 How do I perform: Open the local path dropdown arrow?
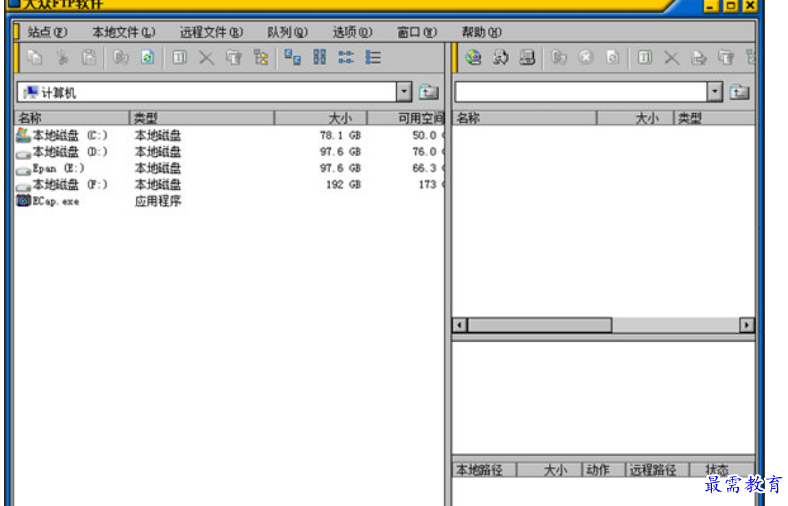point(404,92)
